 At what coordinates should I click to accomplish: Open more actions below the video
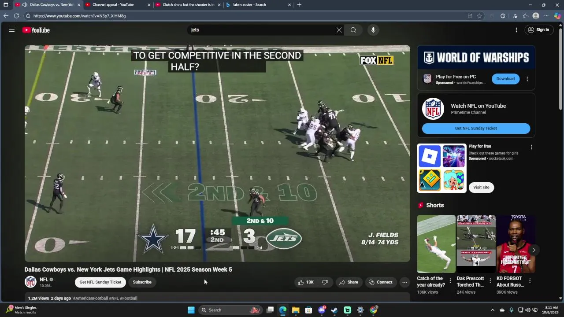[x=404, y=282]
